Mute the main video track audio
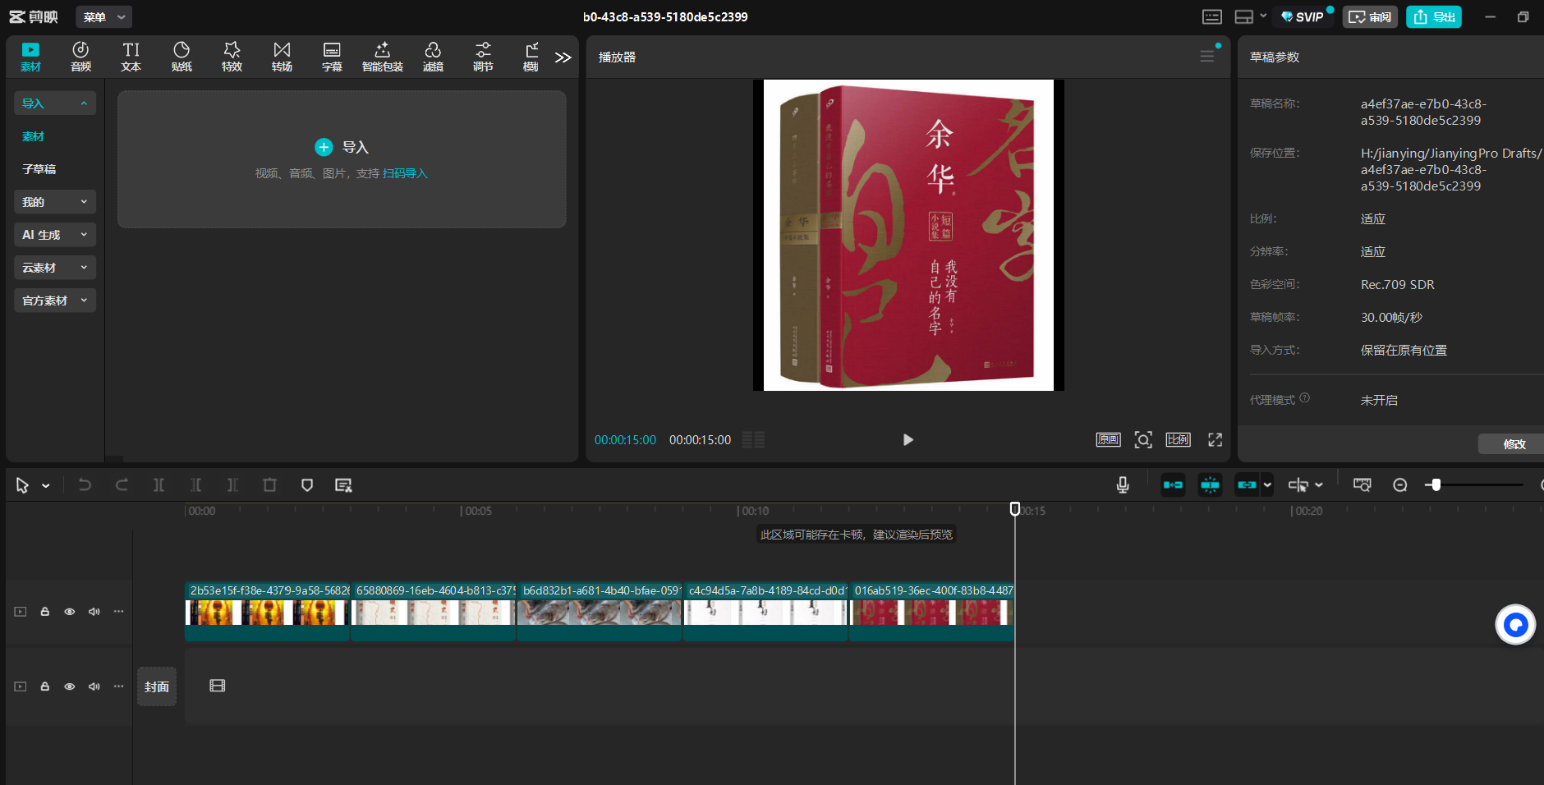The width and height of the screenshot is (1544, 785). pyautogui.click(x=94, y=612)
